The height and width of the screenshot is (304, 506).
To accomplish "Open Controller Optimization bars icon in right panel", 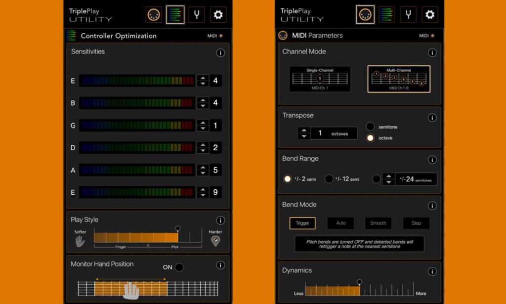I will (386, 14).
